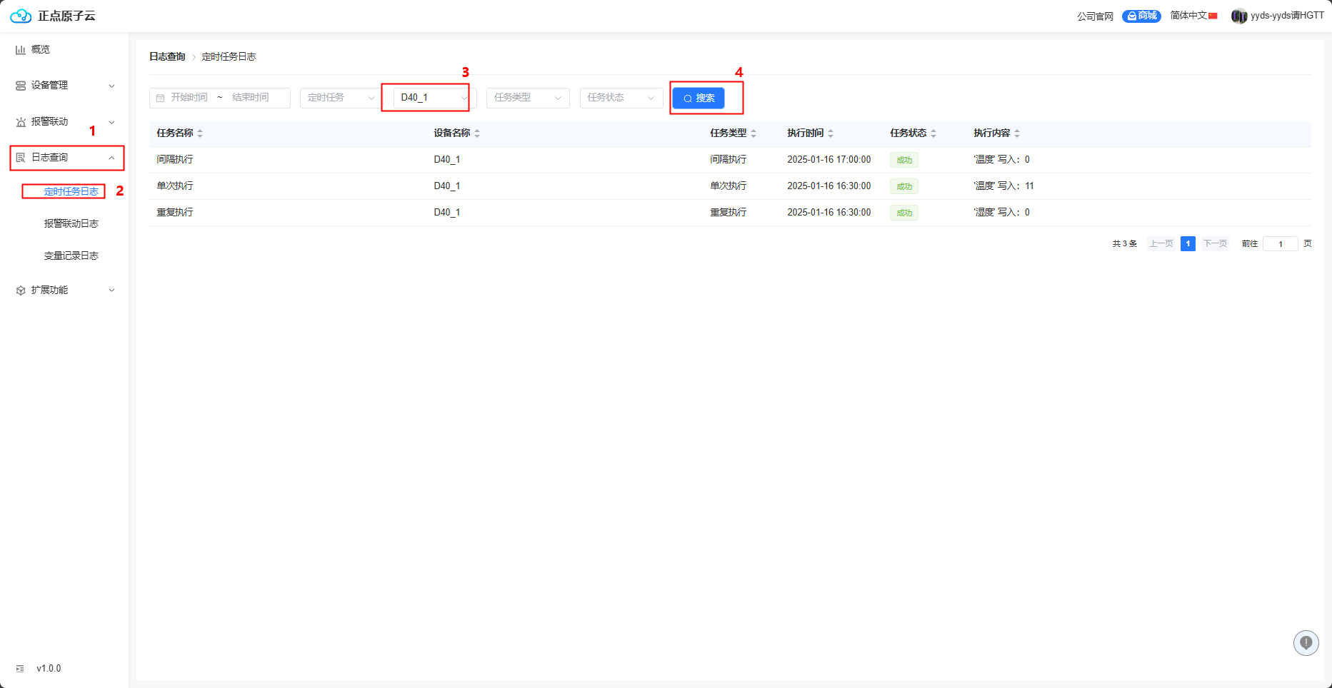This screenshot has width=1332, height=688.
Task: Open the 商城 store link
Action: [x=1141, y=16]
